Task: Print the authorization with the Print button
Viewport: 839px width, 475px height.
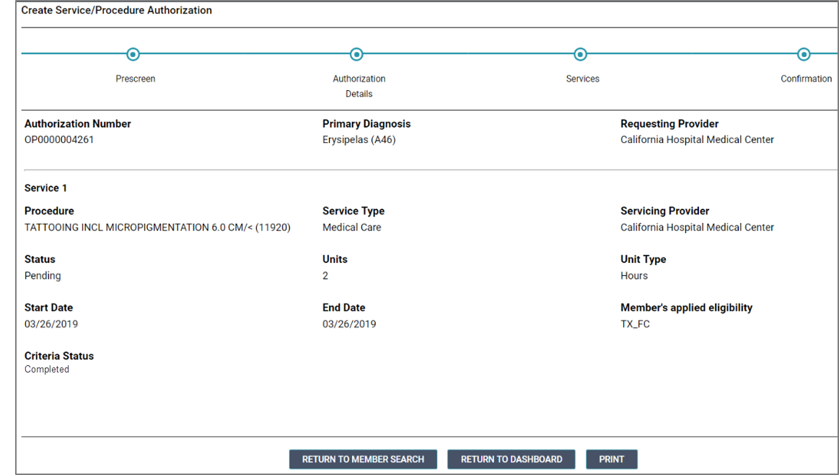Action: click(x=612, y=459)
